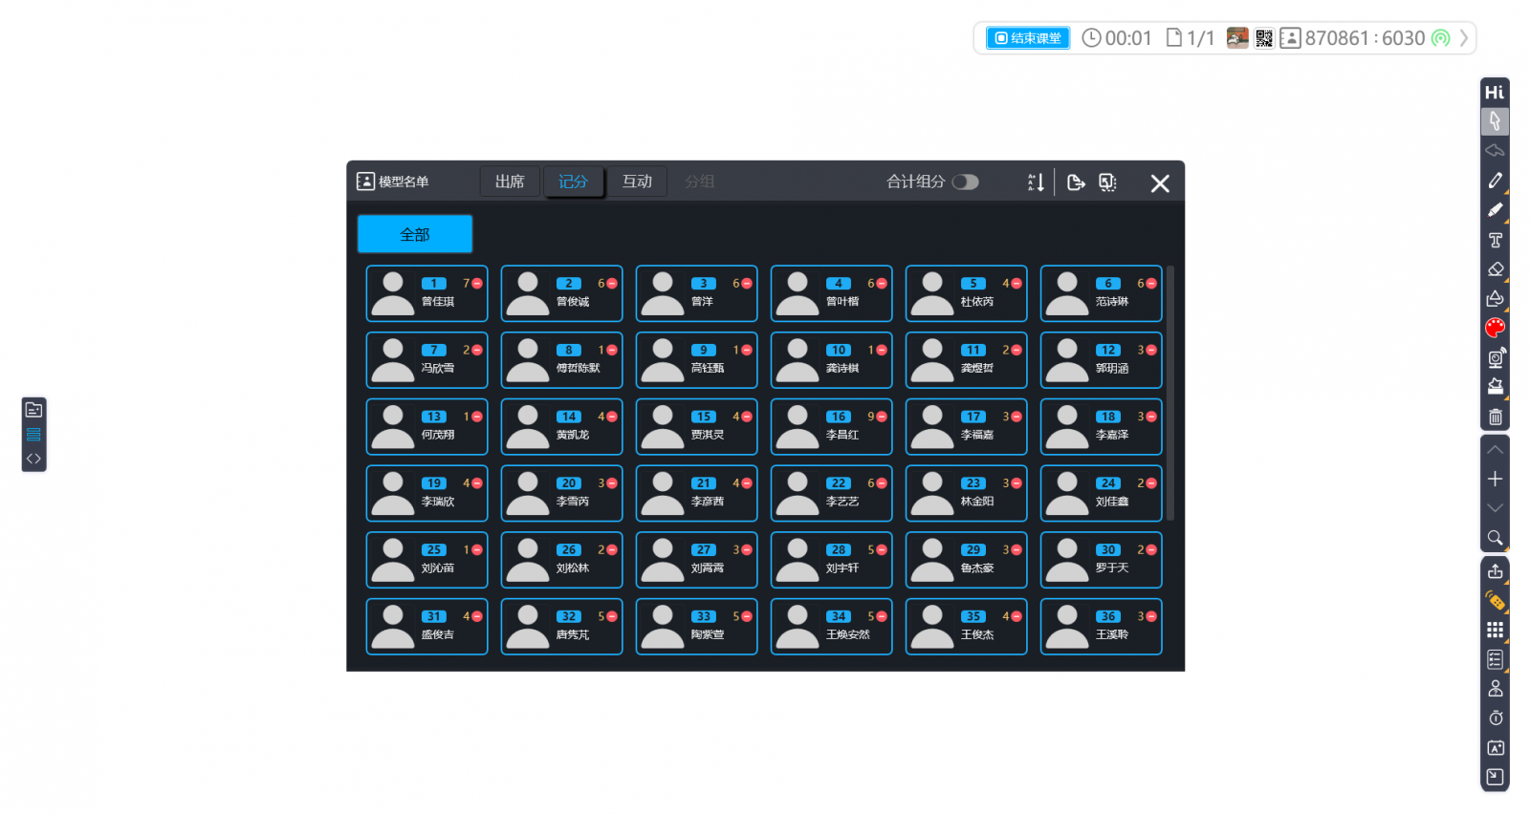
Task: Click the 全部 group filter button
Action: 415,234
